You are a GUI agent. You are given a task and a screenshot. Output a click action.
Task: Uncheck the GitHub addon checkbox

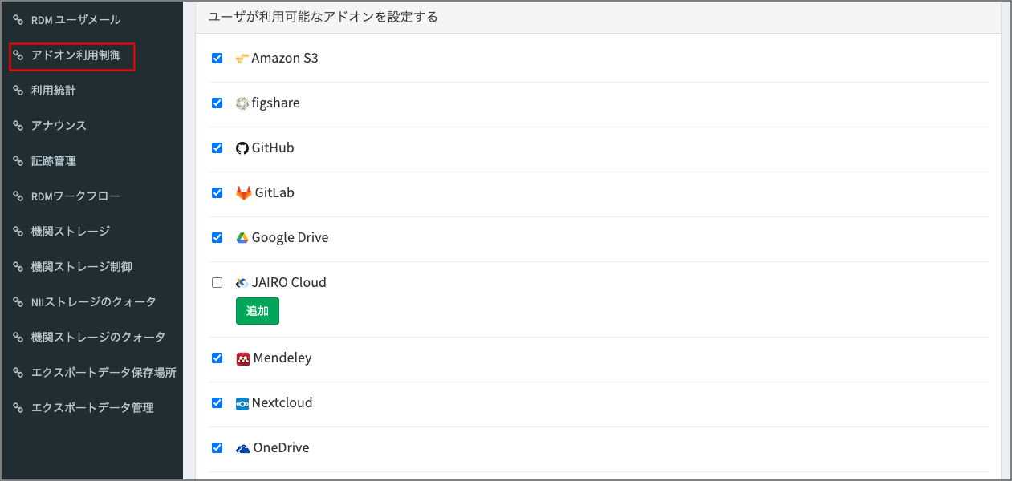point(217,148)
